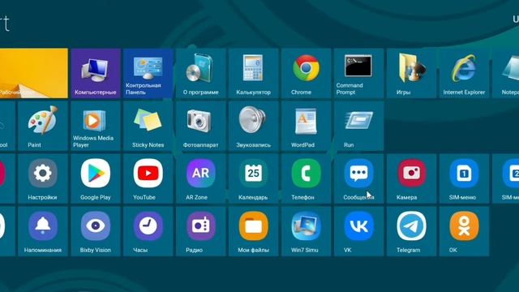Open the Календарь calendar tile
This screenshot has height=292, width=519.
point(254,178)
